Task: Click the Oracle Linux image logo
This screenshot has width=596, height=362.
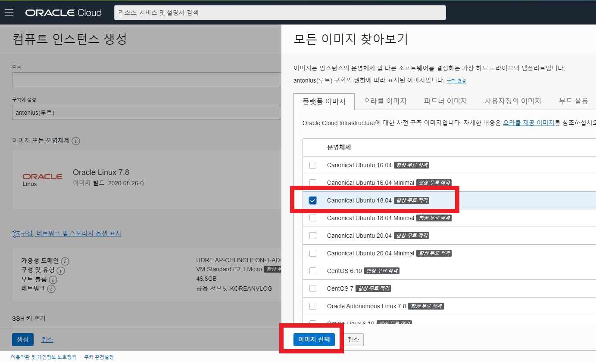Action: pyautogui.click(x=42, y=180)
